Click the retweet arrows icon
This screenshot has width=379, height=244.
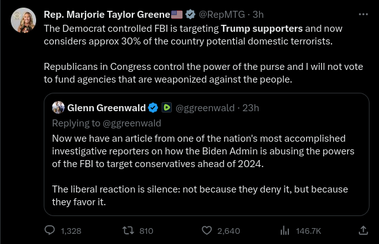(128, 231)
